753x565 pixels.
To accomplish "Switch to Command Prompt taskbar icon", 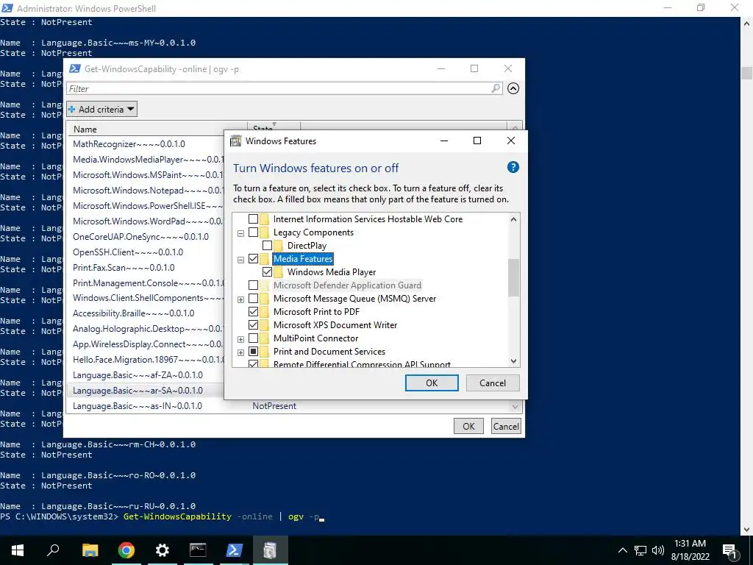I will point(198,550).
